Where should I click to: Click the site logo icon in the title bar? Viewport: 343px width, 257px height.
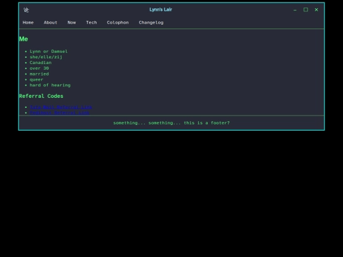pyautogui.click(x=26, y=10)
